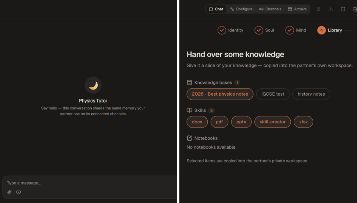Click the Identity step checkmark circle
The height and width of the screenshot is (203, 357).
(222, 30)
